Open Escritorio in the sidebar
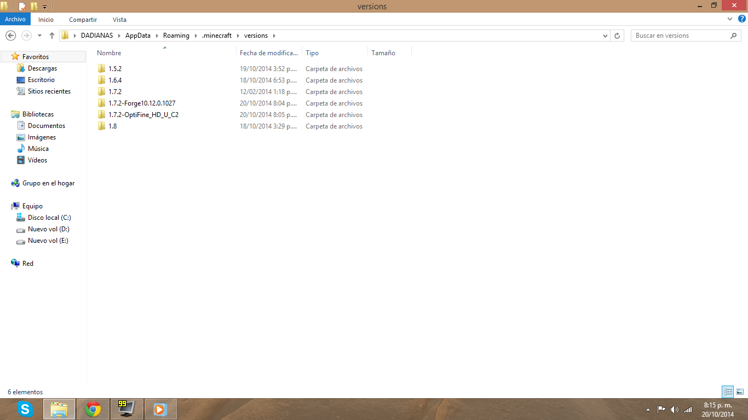The image size is (748, 420). point(41,80)
